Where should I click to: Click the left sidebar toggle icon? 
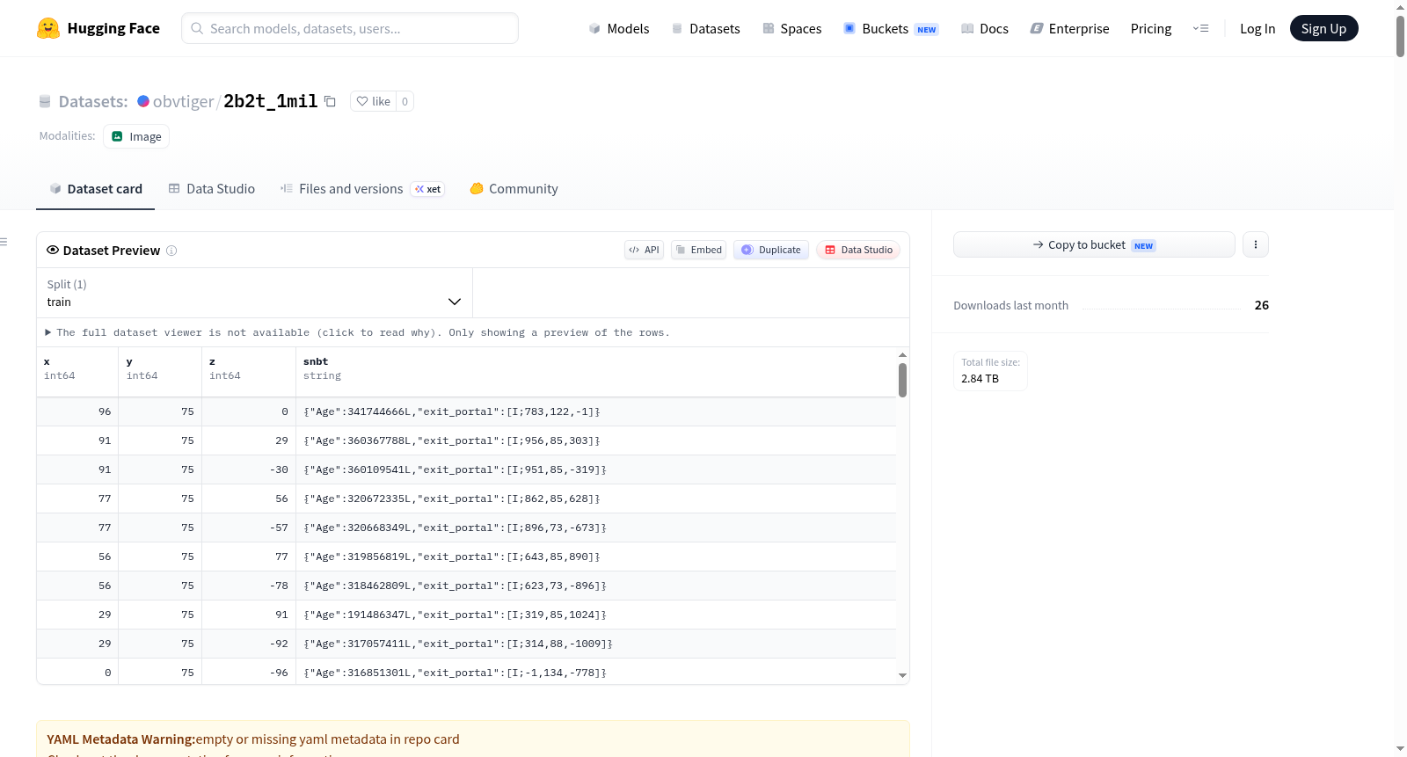4,242
